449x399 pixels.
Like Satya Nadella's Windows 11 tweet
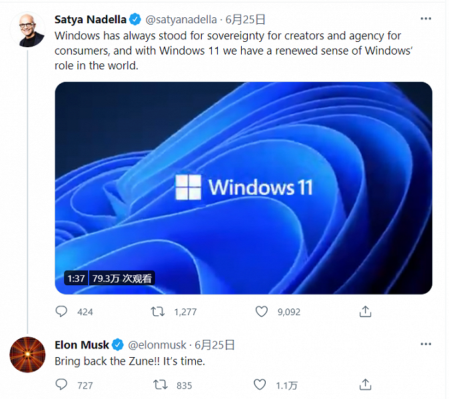[x=262, y=311]
